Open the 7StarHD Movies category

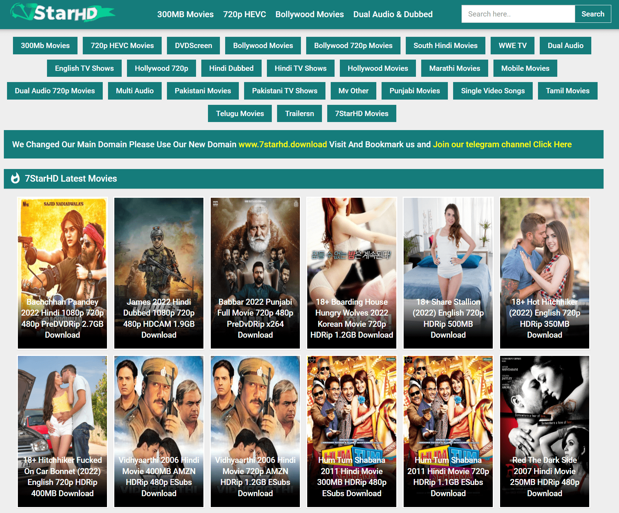point(362,114)
